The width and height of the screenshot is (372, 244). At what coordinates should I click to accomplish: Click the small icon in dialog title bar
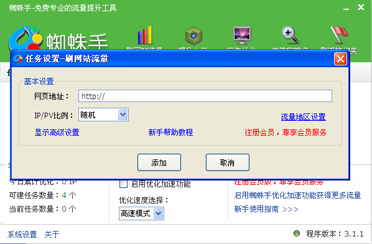click(x=18, y=59)
